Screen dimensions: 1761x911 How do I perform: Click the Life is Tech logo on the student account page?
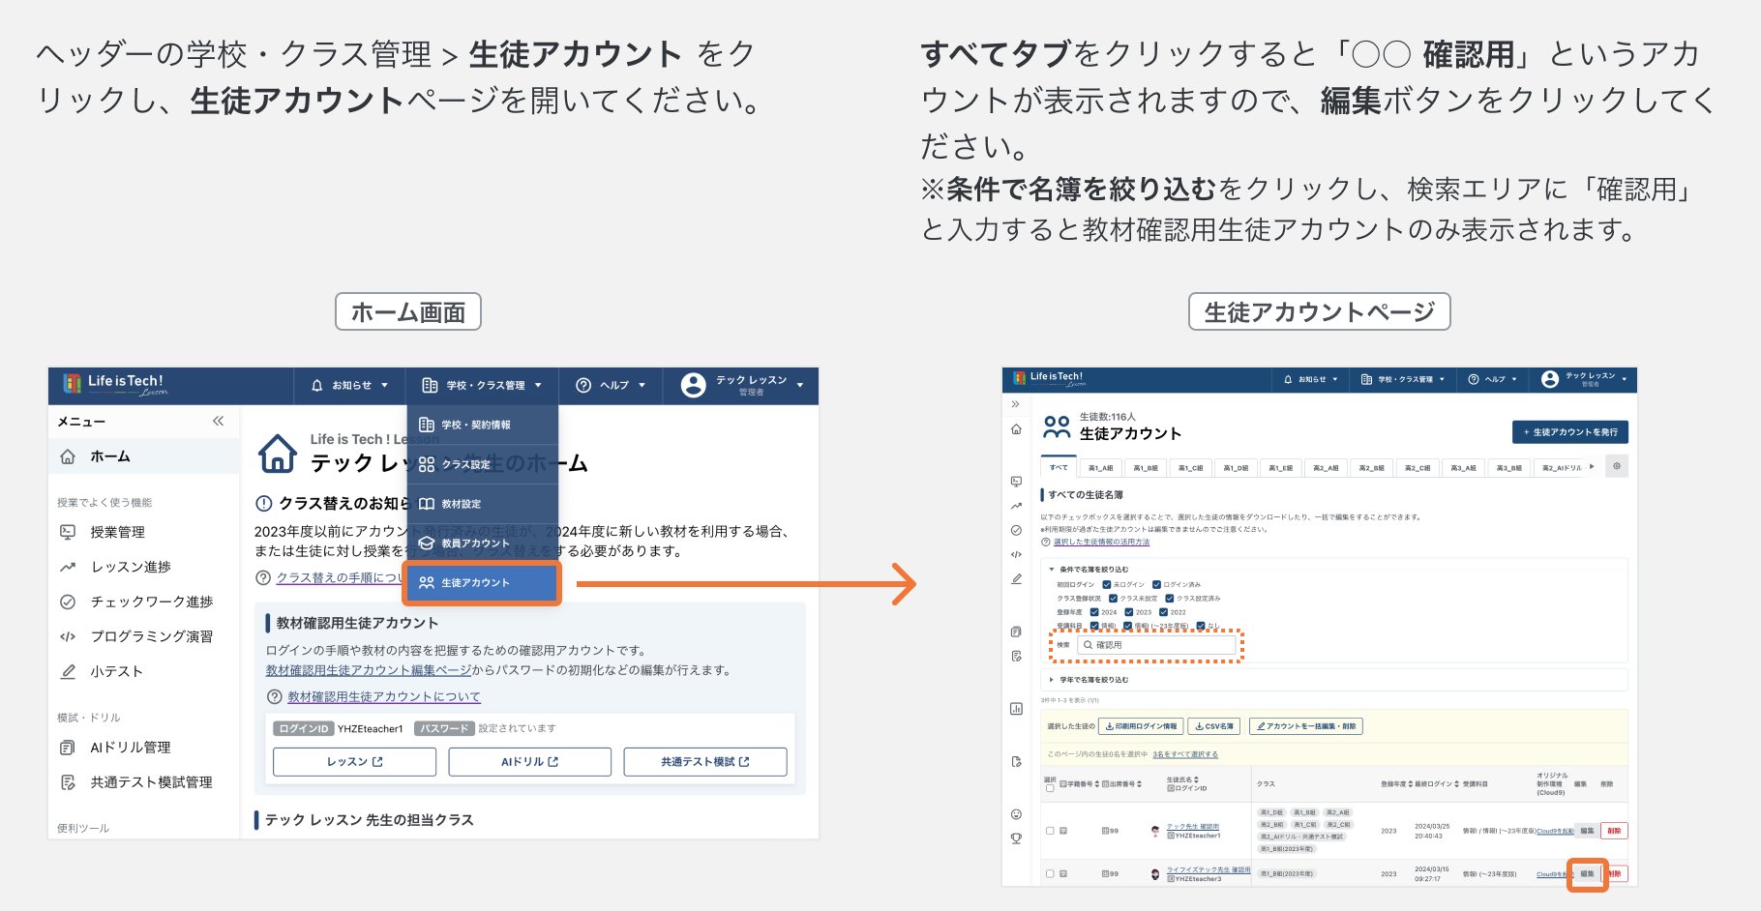1050,378
